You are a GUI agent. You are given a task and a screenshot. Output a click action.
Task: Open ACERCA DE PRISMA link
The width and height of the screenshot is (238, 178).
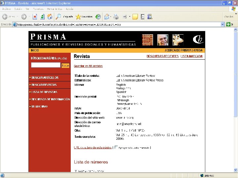[x=178, y=50]
